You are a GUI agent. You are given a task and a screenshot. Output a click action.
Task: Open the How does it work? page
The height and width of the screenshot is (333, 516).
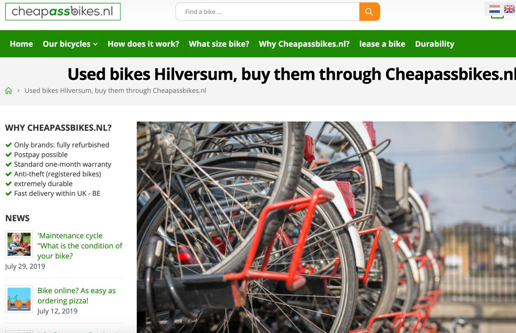(x=144, y=44)
